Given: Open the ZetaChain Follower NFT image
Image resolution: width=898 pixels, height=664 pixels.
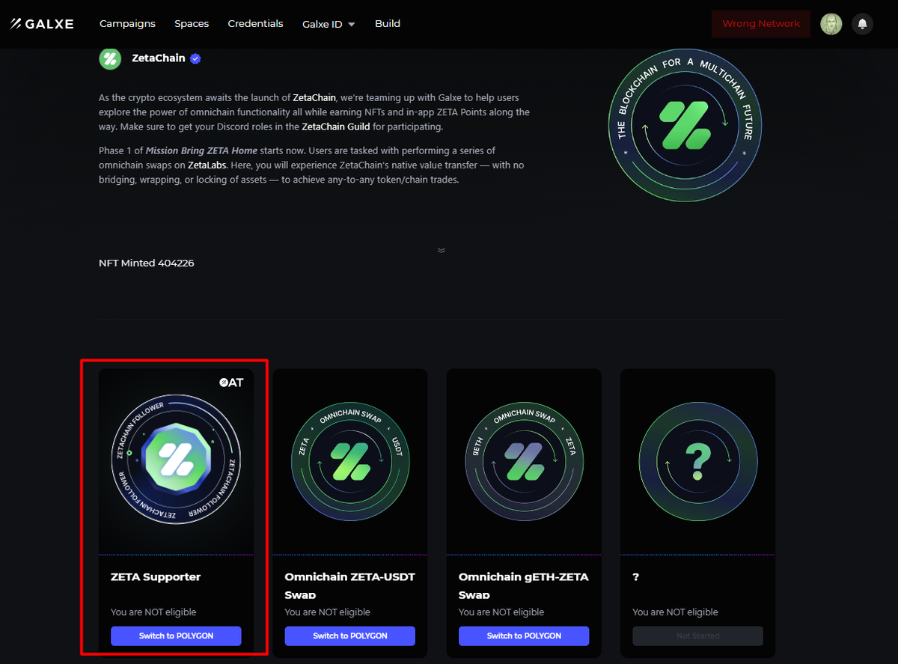Looking at the screenshot, I should (x=176, y=458).
